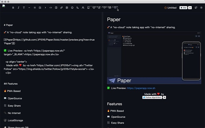Image resolution: width=205 pixels, height=128 pixels.
Task: Insert a code block with the angle-brackets icon
Action: click(x=51, y=8)
